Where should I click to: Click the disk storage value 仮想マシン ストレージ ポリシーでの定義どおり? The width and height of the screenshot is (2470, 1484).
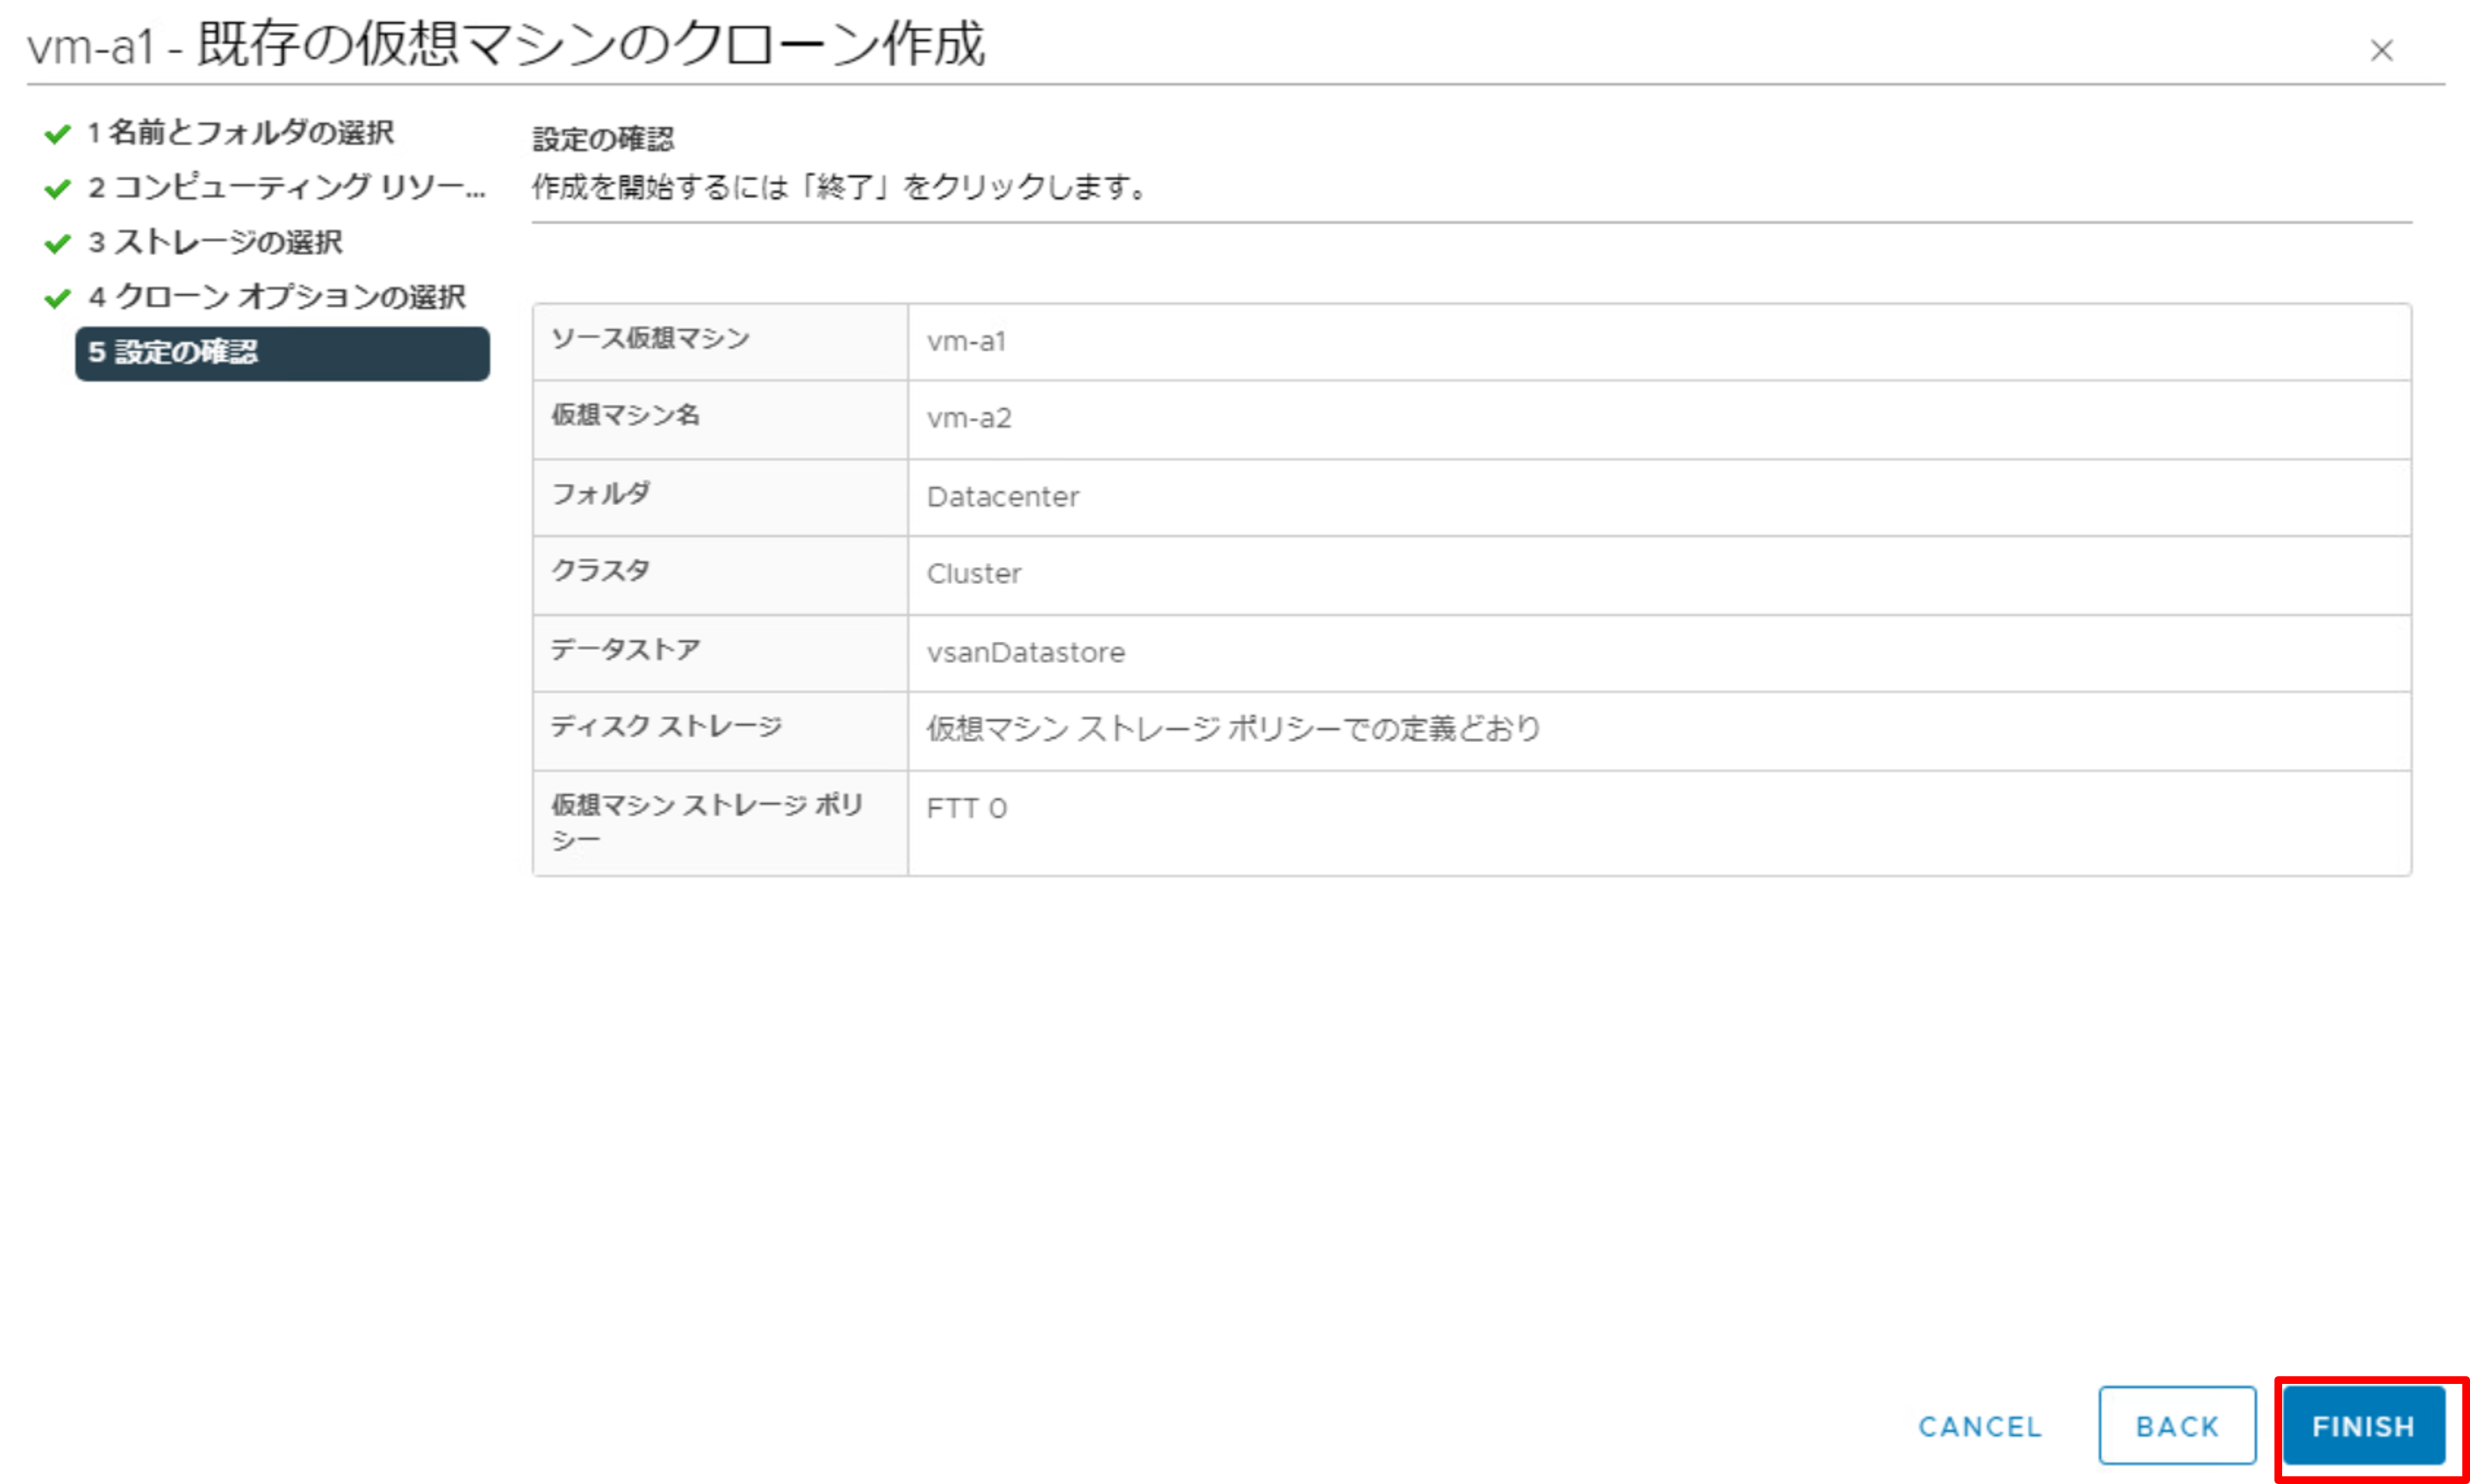tap(1234, 729)
